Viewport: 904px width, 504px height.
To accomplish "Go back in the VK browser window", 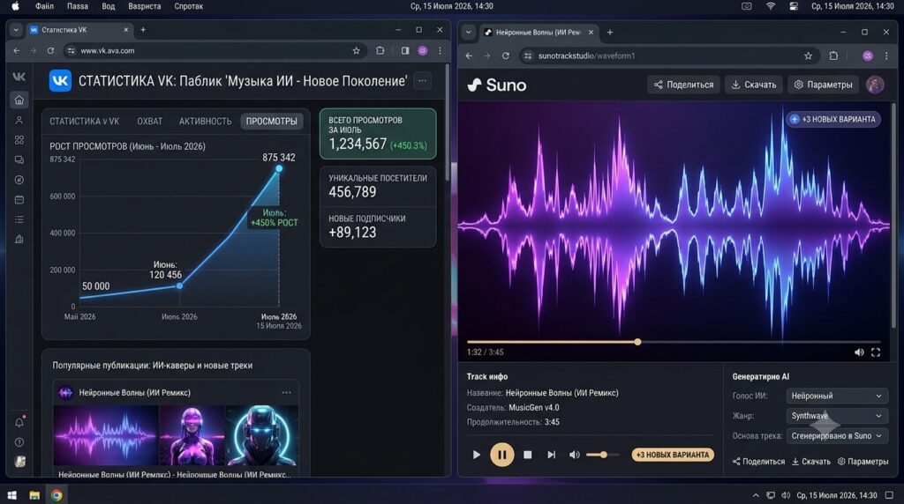I will [x=16, y=50].
